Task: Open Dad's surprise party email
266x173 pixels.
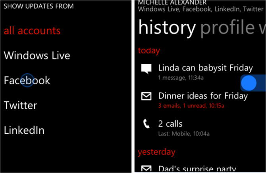Action: tap(197, 169)
